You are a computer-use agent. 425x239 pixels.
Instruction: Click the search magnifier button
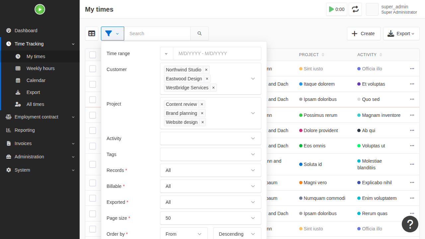[x=200, y=34]
